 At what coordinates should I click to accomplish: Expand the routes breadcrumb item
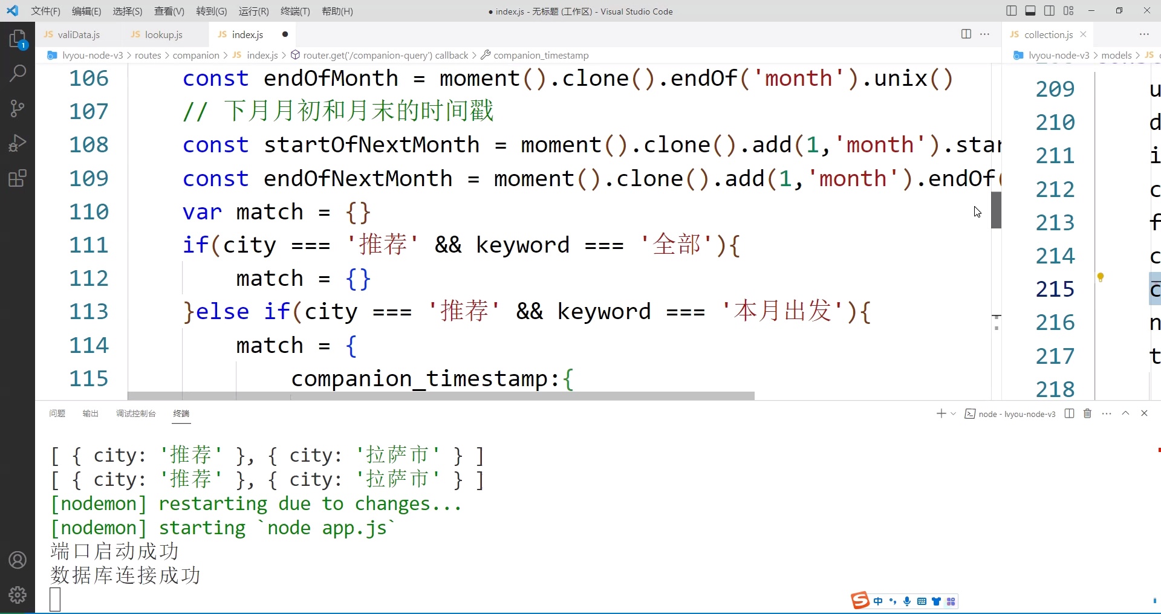(148, 55)
